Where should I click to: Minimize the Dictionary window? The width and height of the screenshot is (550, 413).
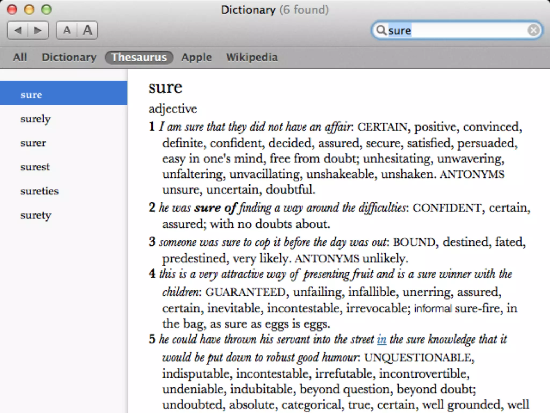pyautogui.click(x=29, y=10)
